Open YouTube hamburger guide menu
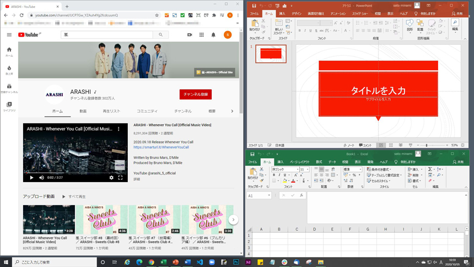Viewport: 474px width, 267px height. pyautogui.click(x=9, y=35)
